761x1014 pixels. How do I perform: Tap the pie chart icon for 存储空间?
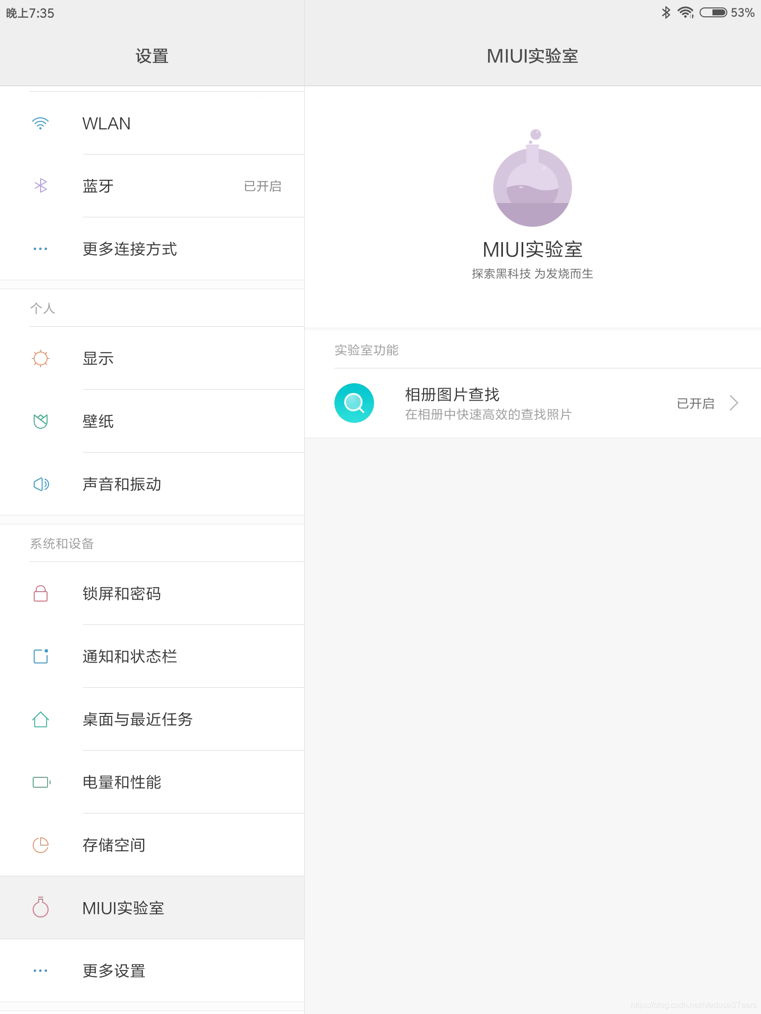tap(41, 845)
